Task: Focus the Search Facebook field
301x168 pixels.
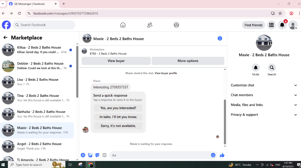Action: click(x=44, y=25)
